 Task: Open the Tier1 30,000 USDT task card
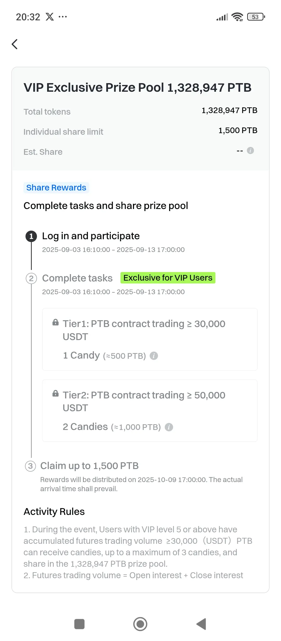pos(150,339)
